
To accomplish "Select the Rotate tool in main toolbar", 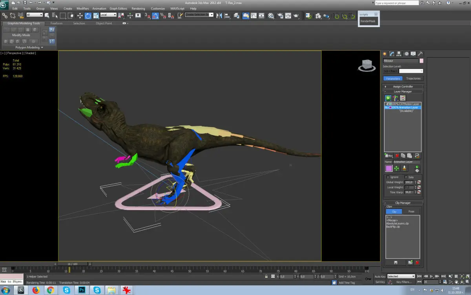I will [x=88, y=16].
